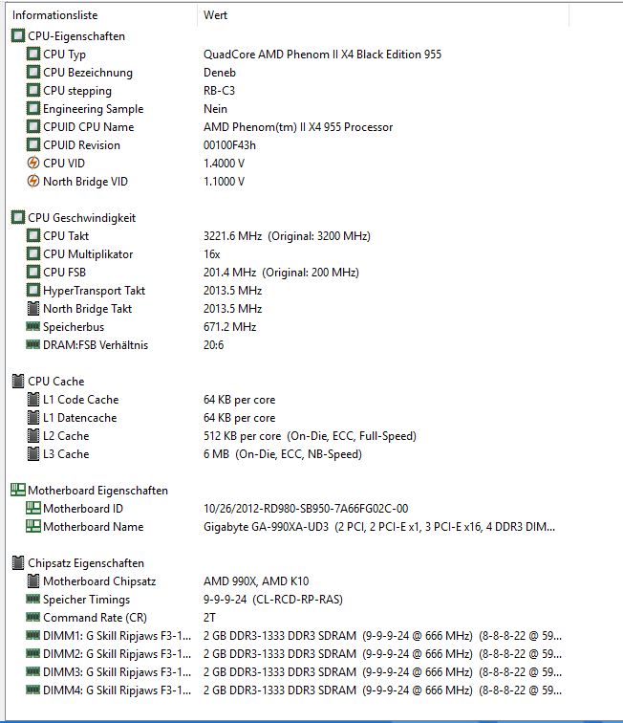Click the lightning icon for CPU VID
The image size is (623, 723).
click(33, 163)
